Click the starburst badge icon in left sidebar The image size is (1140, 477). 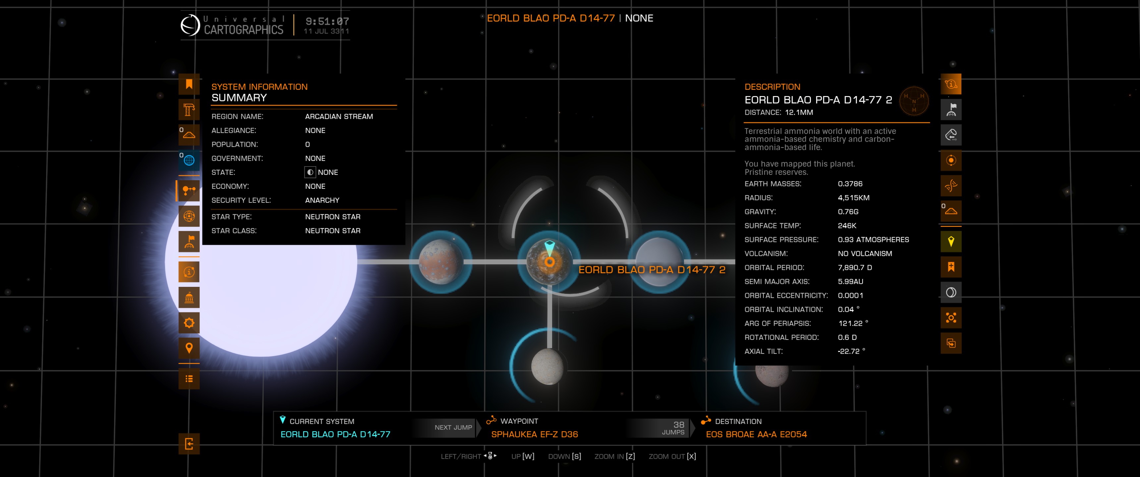tap(189, 323)
